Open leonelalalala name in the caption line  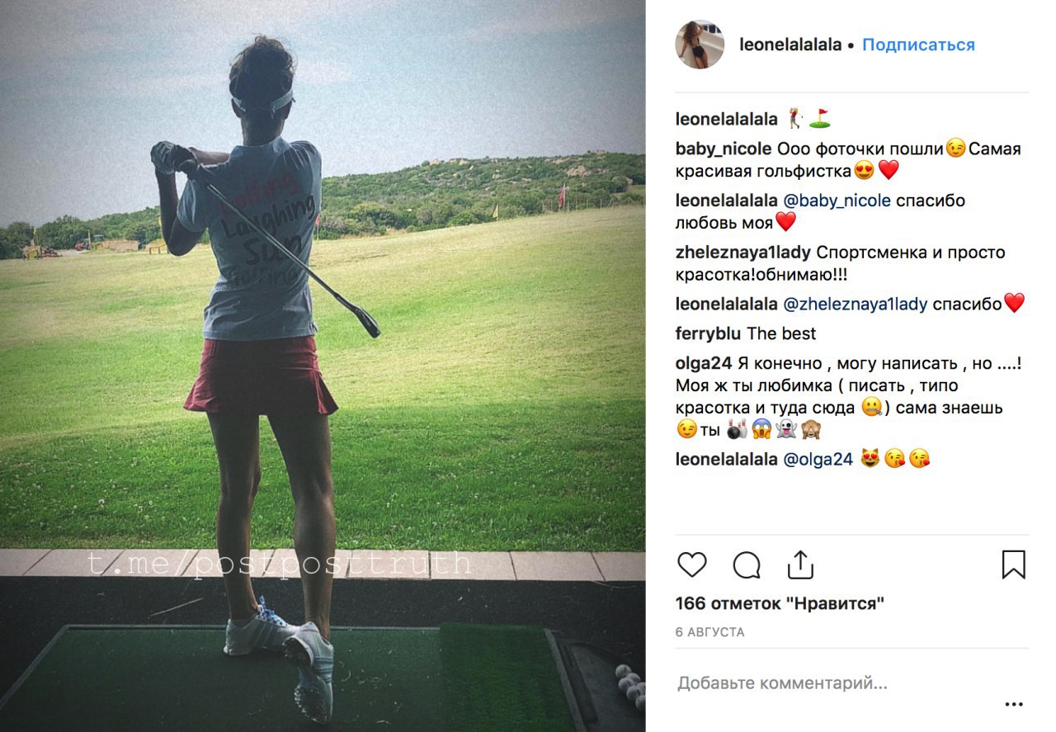pyautogui.click(x=727, y=119)
